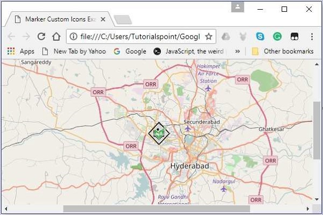Open the New Tab by Yahoo bookmark
Viewport: 323px width, 215px height.
74,52
